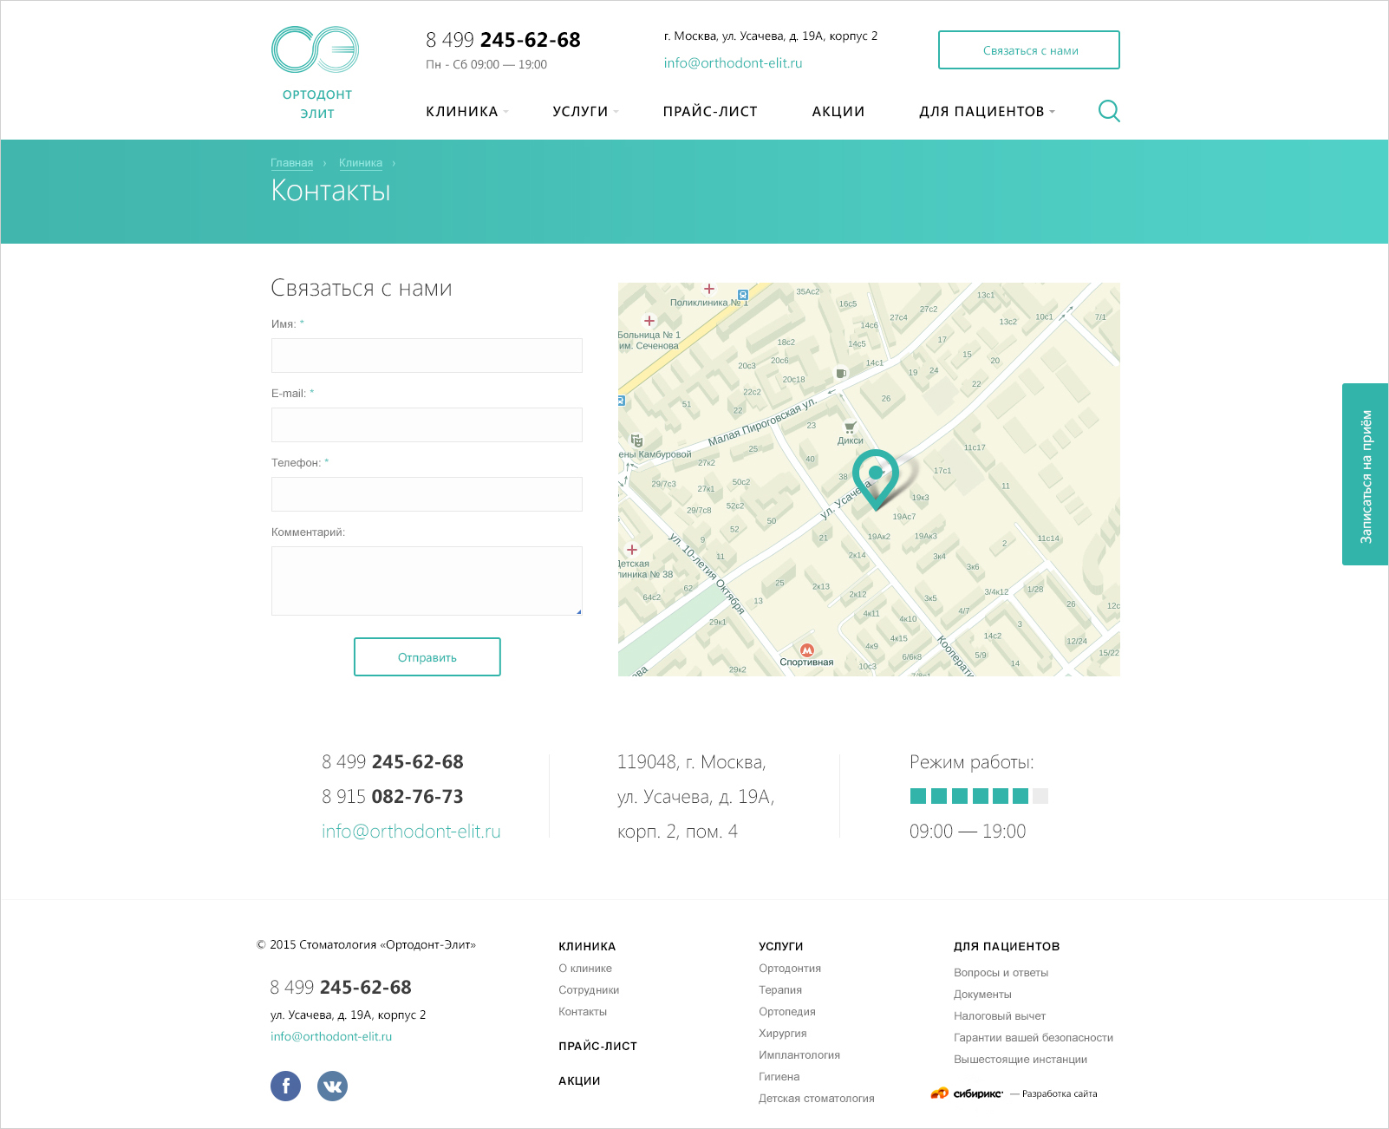Expand the Клиника dropdown menu
The image size is (1389, 1129).
pyautogui.click(x=466, y=112)
